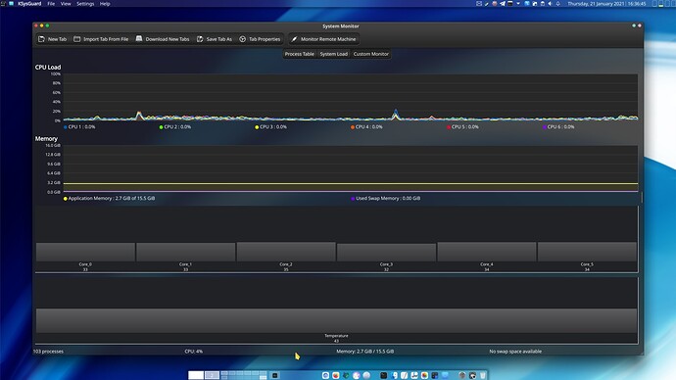The image size is (676, 380).
Task: Click the plus icon beside the pager
Action: (274, 375)
